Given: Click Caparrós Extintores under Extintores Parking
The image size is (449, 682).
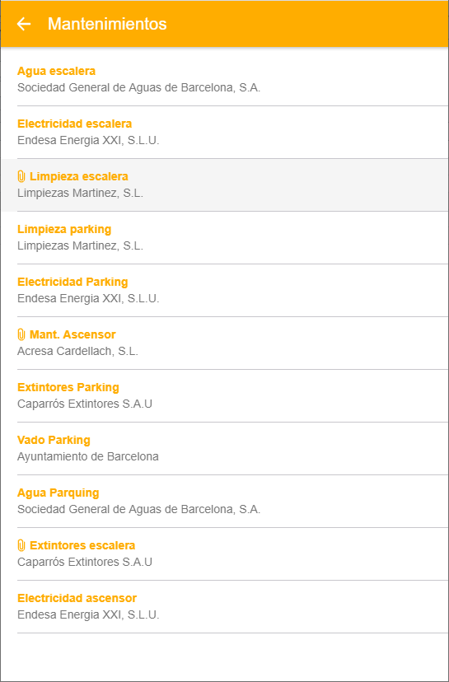Looking at the screenshot, I should 85,404.
